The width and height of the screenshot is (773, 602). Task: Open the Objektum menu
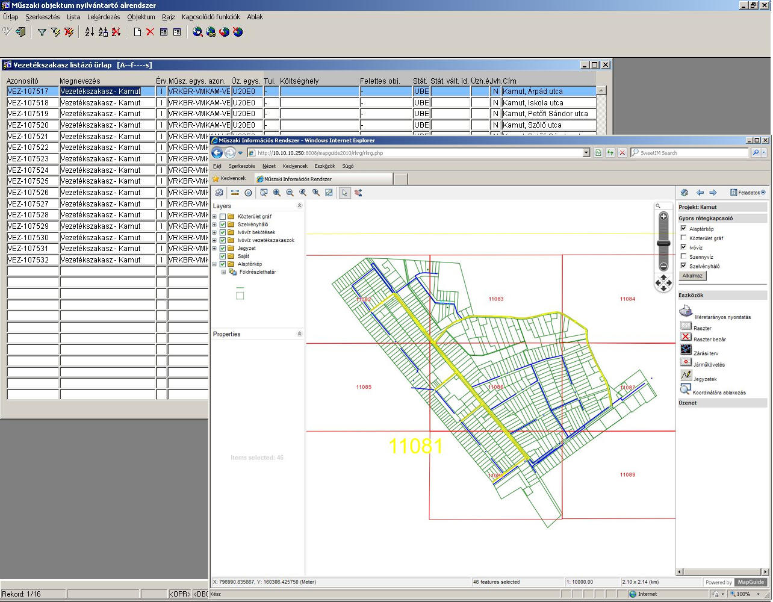(141, 17)
